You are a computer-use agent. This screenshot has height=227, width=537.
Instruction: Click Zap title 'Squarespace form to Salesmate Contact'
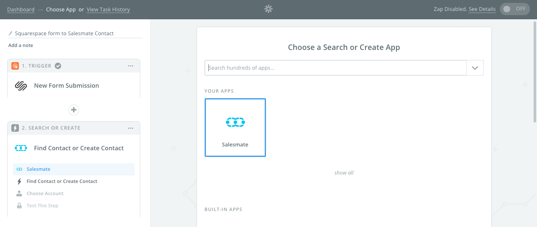(x=64, y=33)
